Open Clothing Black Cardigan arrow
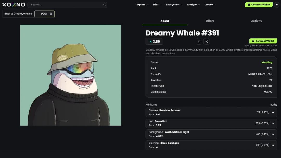The height and width of the screenshot is (158, 281). [x=273, y=145]
